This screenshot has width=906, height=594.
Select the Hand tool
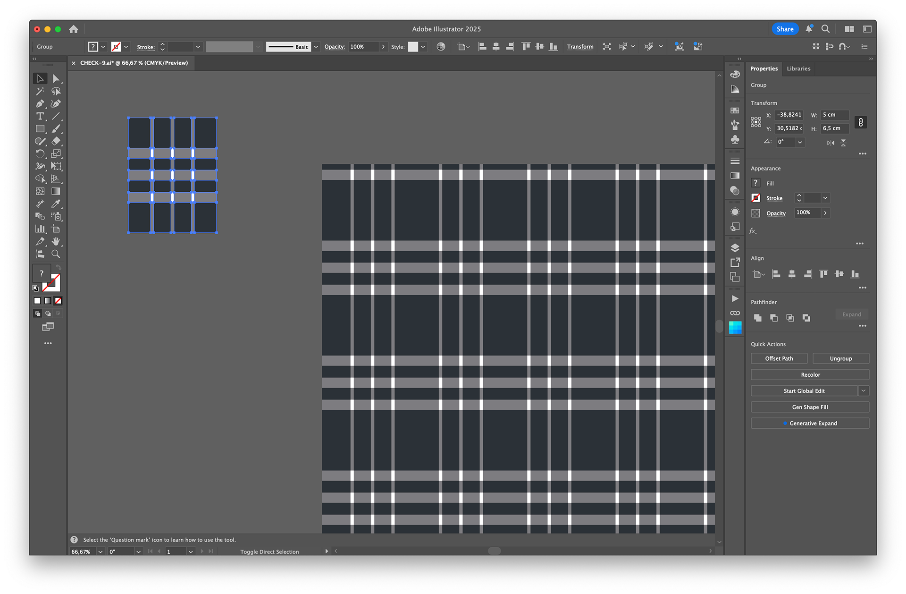coord(56,241)
